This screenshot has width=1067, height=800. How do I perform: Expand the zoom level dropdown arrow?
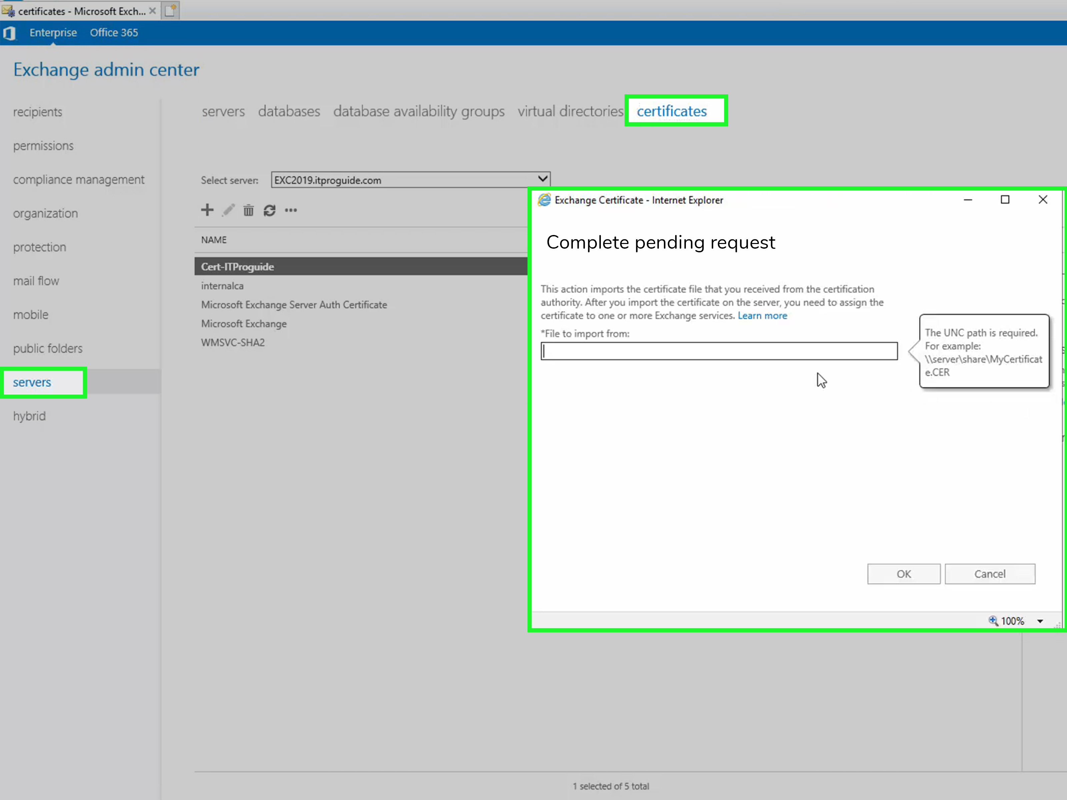pyautogui.click(x=1040, y=621)
